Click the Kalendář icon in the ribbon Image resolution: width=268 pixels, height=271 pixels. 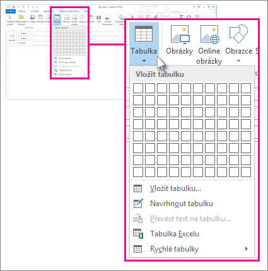[40, 17]
